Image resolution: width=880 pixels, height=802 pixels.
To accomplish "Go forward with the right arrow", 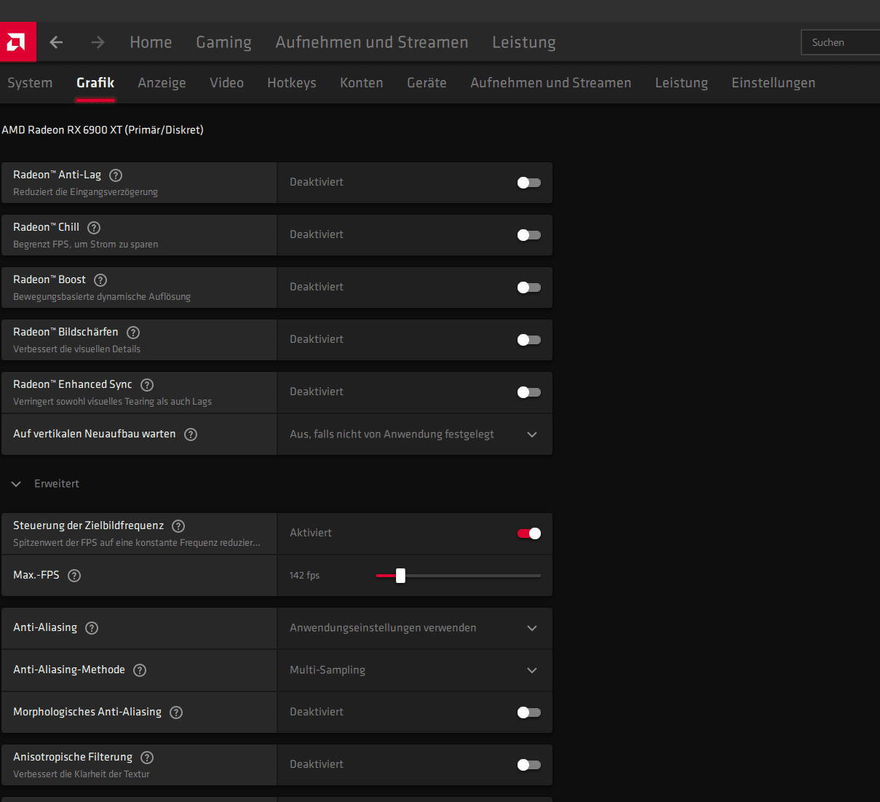I will pyautogui.click(x=98, y=42).
